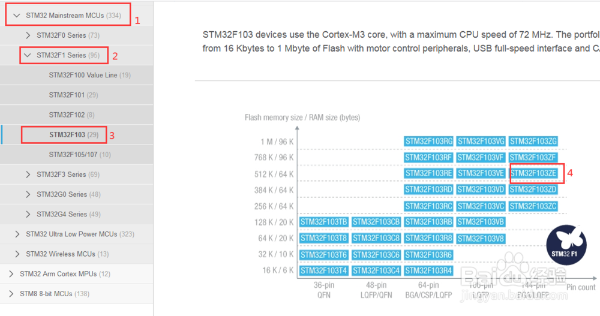Viewport: 600px width, 316px height.
Task: Expand the STM32F3 Series arrow
Action: pos(28,174)
